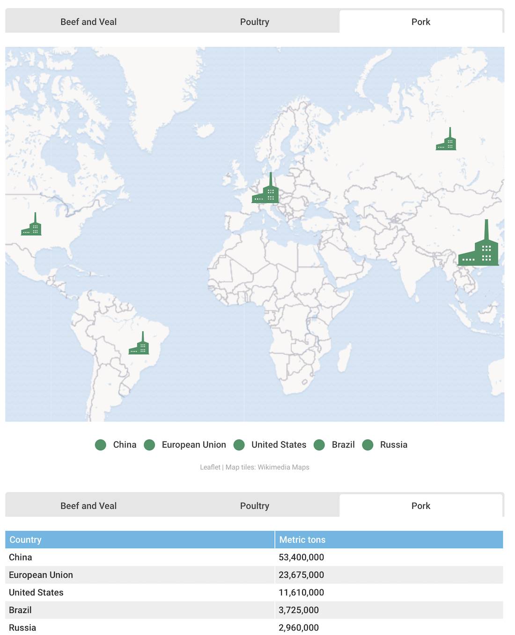Screen dimensions: 515x635
Task: Open the Beef and Veal map tab
Action: click(88, 22)
